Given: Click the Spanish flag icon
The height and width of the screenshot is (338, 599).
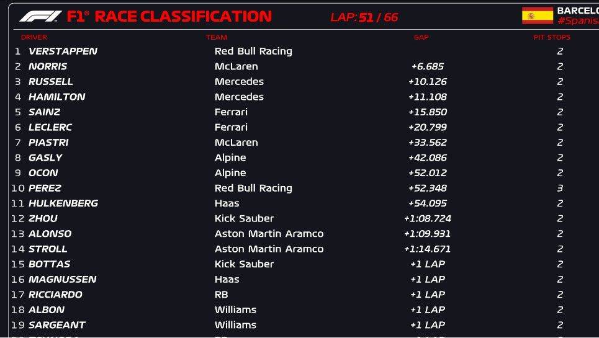Looking at the screenshot, I should (x=537, y=16).
